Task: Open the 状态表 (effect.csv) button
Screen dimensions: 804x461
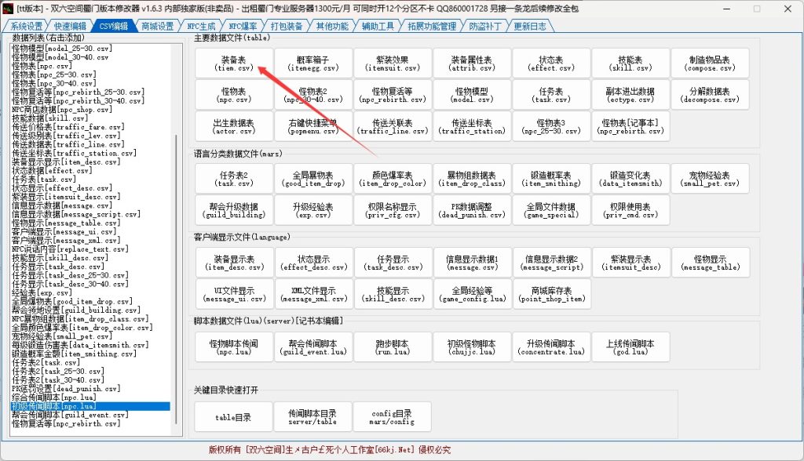Action: coord(550,64)
